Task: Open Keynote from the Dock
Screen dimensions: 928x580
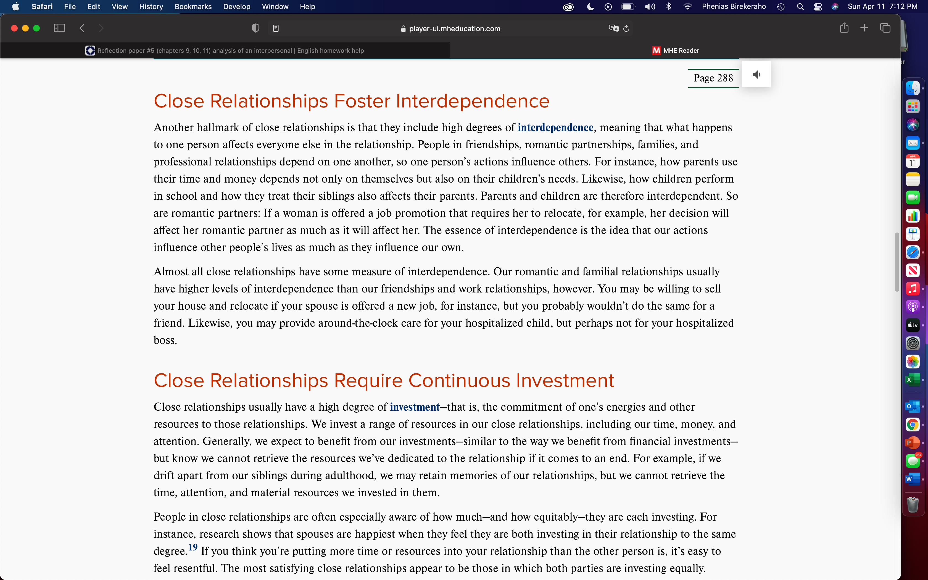Action: tap(913, 234)
